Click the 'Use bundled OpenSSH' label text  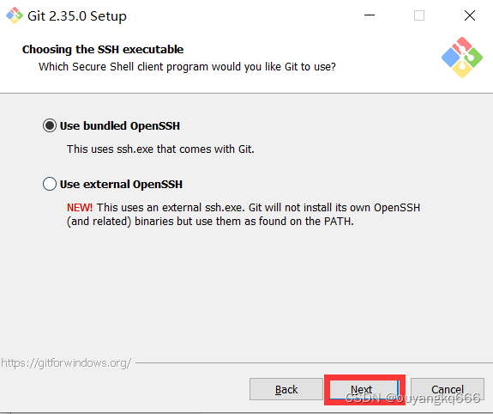click(120, 126)
